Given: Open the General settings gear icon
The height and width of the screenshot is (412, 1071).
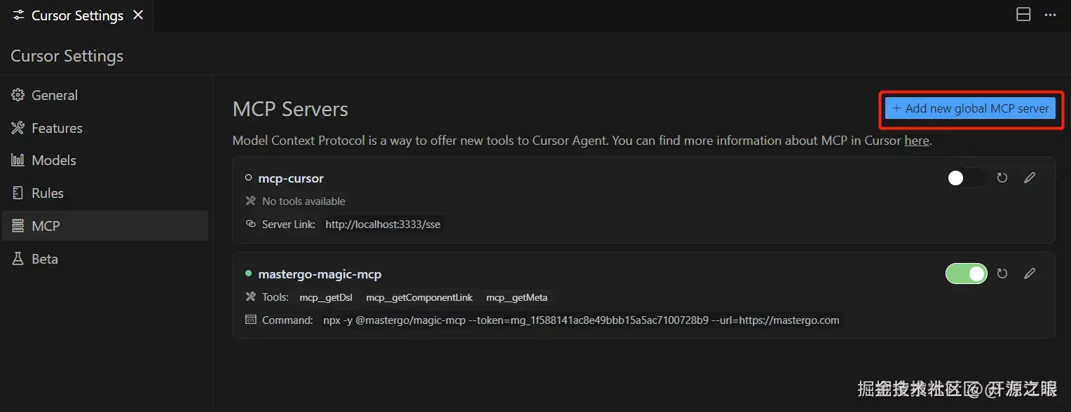Looking at the screenshot, I should click(x=18, y=95).
